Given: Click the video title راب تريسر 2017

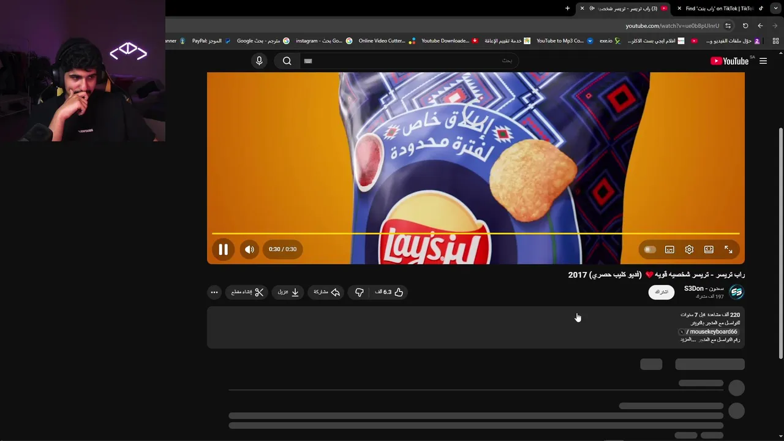Looking at the screenshot, I should pos(656,275).
